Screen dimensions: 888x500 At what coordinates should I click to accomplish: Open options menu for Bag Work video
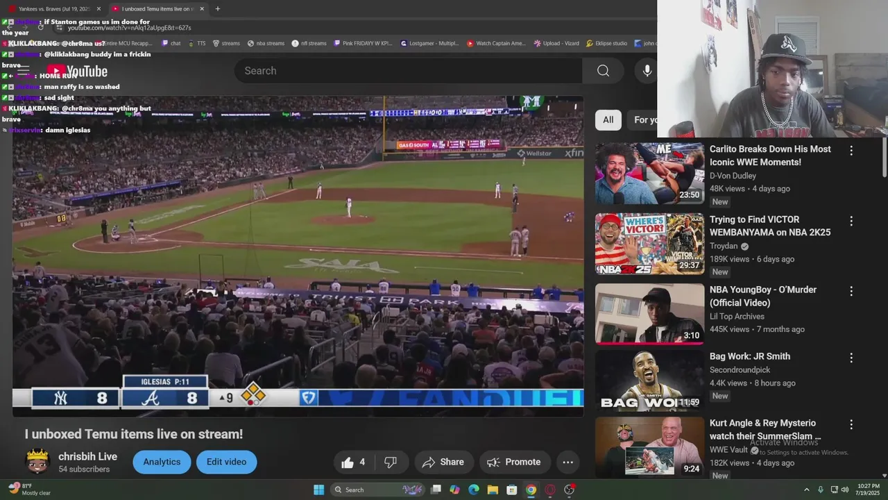point(851,358)
